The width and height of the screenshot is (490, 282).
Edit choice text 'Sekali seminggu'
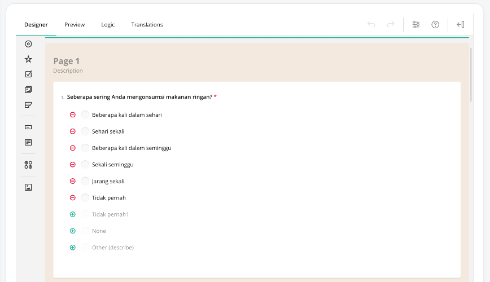click(112, 165)
